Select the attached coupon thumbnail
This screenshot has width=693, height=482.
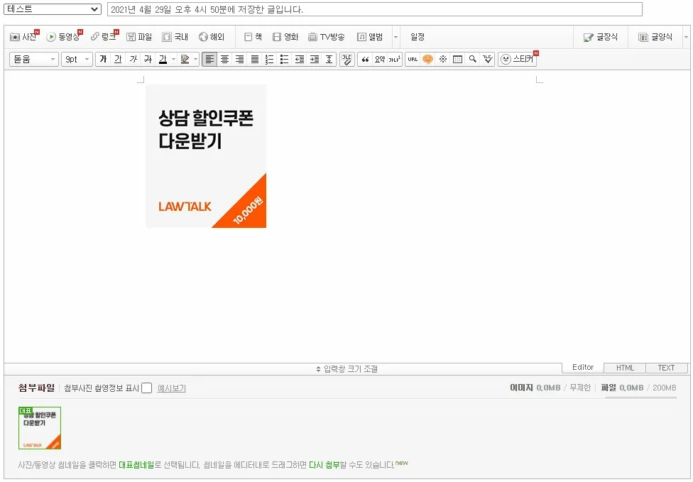click(40, 428)
